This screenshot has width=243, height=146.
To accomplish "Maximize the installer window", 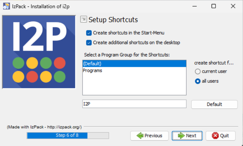I will coord(213,6).
